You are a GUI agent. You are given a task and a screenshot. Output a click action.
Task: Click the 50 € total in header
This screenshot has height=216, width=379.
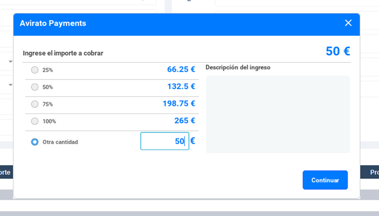[x=338, y=51]
